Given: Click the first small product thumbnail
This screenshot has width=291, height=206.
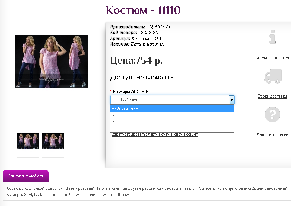Looking at the screenshot, I should click(x=28, y=141).
